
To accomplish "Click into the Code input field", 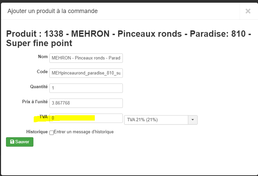I will [x=86, y=73].
